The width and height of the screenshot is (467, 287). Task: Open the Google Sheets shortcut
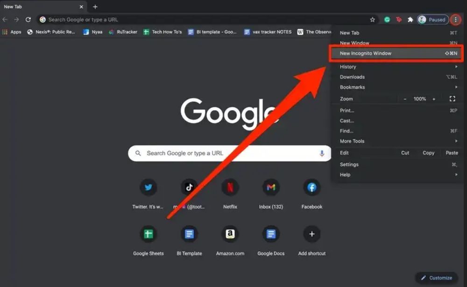(x=148, y=240)
